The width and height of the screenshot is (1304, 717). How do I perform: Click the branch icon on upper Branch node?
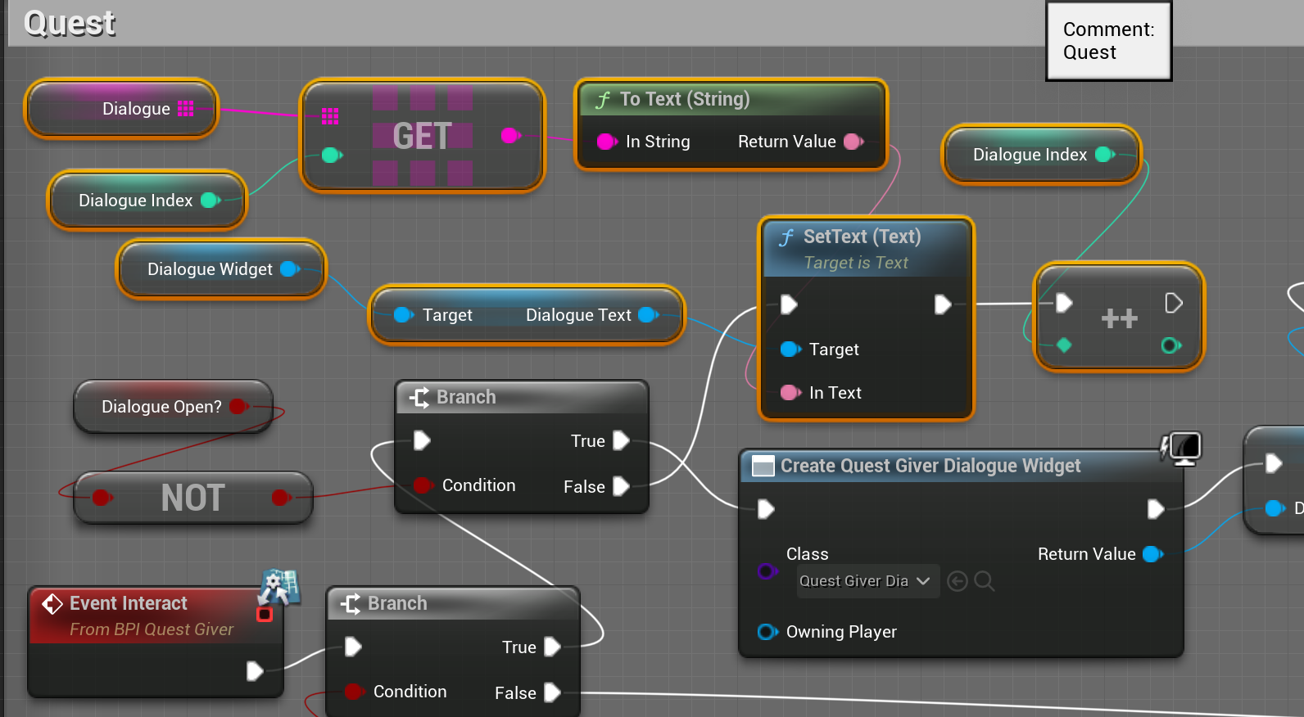pos(419,397)
